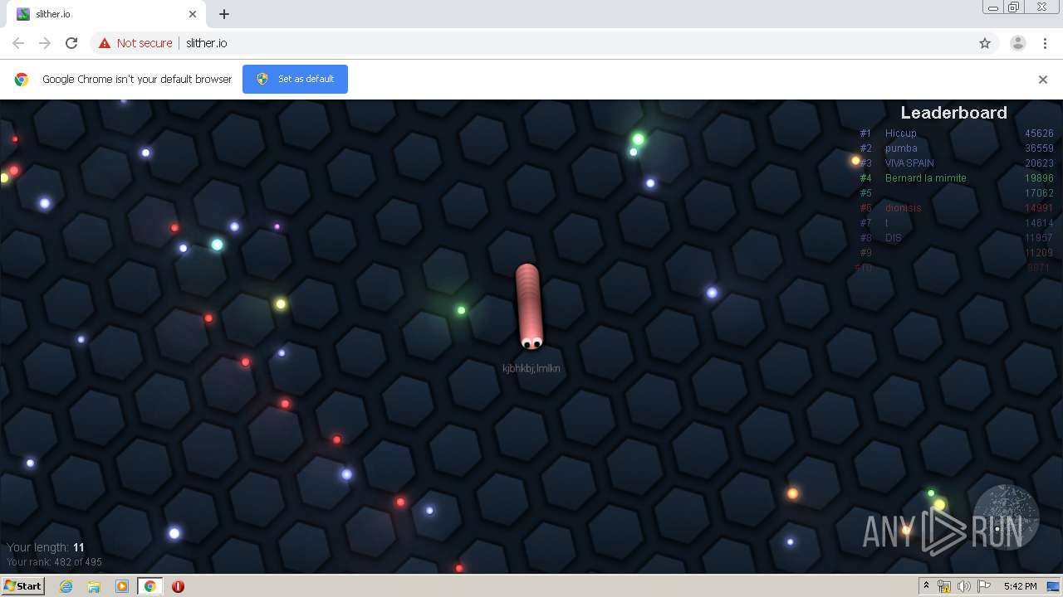
Task: Click leaderboard entry pumba
Action: (901, 148)
